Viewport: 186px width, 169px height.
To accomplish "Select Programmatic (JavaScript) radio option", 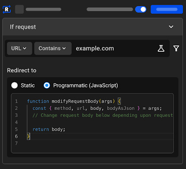I will click(47, 85).
